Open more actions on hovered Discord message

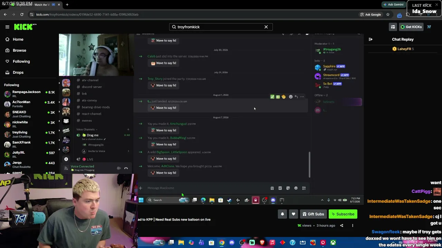point(302,97)
